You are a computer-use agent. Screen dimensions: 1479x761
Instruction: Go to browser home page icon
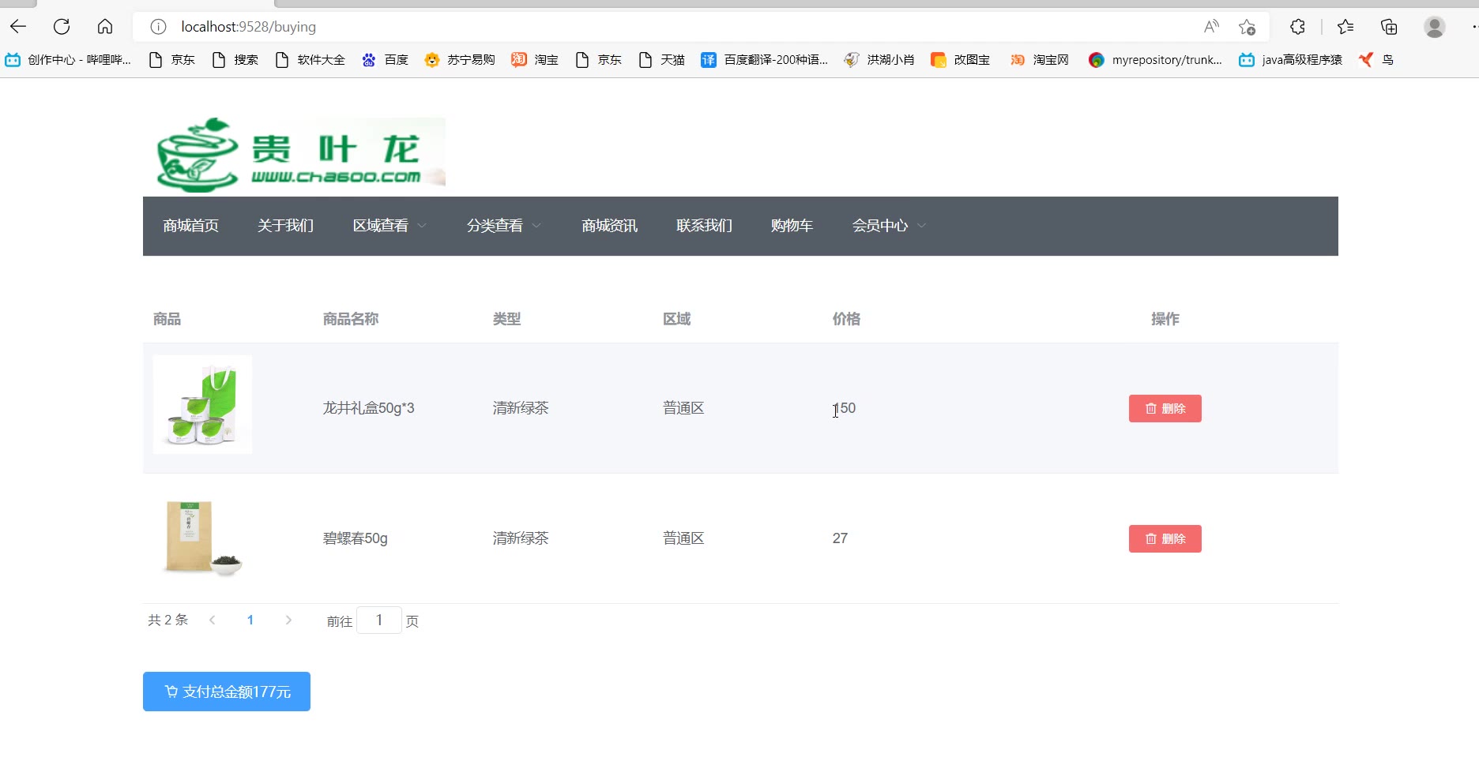(x=105, y=27)
